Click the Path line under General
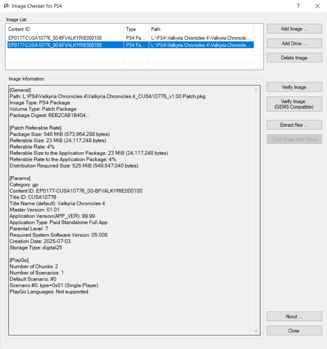Viewport: 327px width, 349px height. coord(107,96)
